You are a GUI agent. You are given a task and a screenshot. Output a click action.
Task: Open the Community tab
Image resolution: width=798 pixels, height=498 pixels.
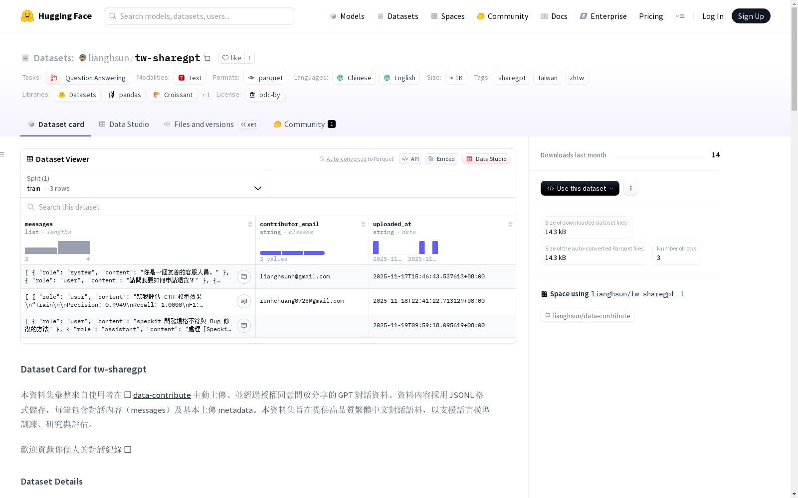coord(304,124)
